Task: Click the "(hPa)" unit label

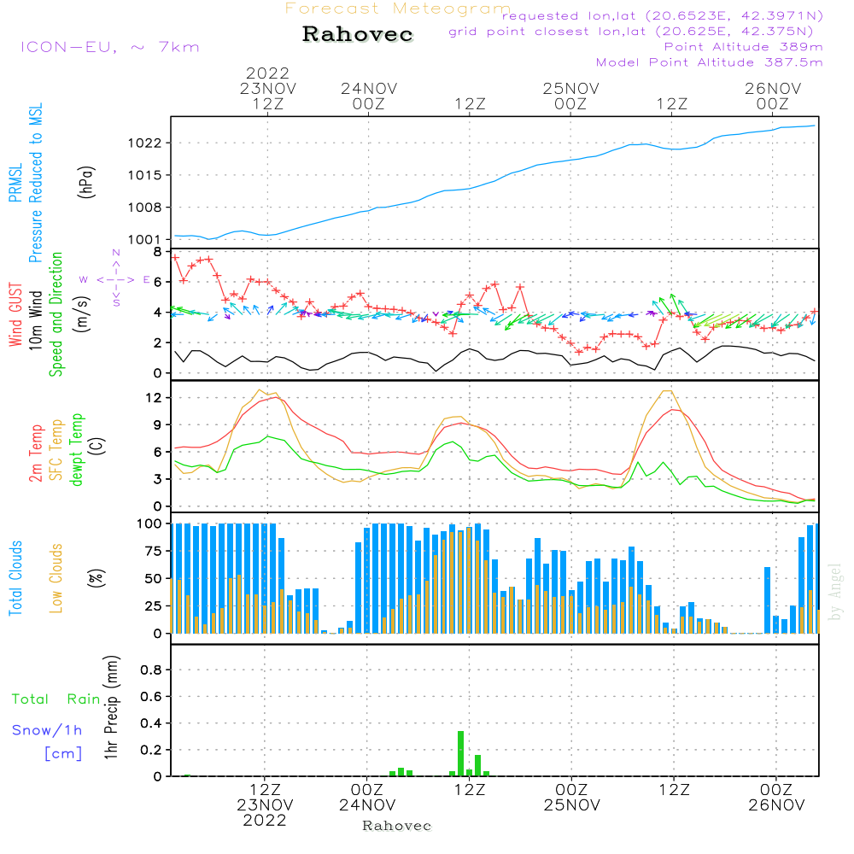Action: 86,182
